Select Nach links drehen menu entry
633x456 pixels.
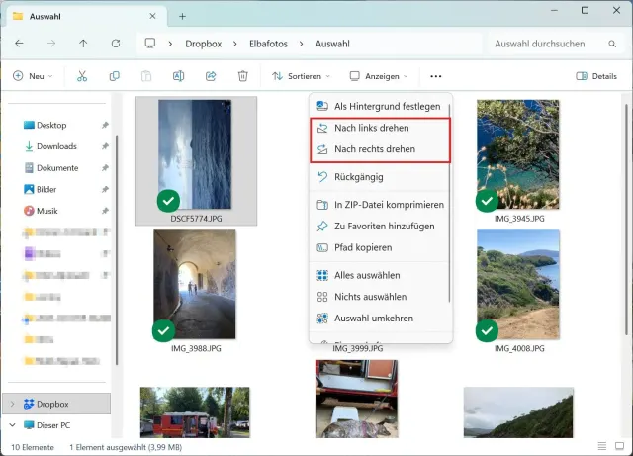click(371, 128)
